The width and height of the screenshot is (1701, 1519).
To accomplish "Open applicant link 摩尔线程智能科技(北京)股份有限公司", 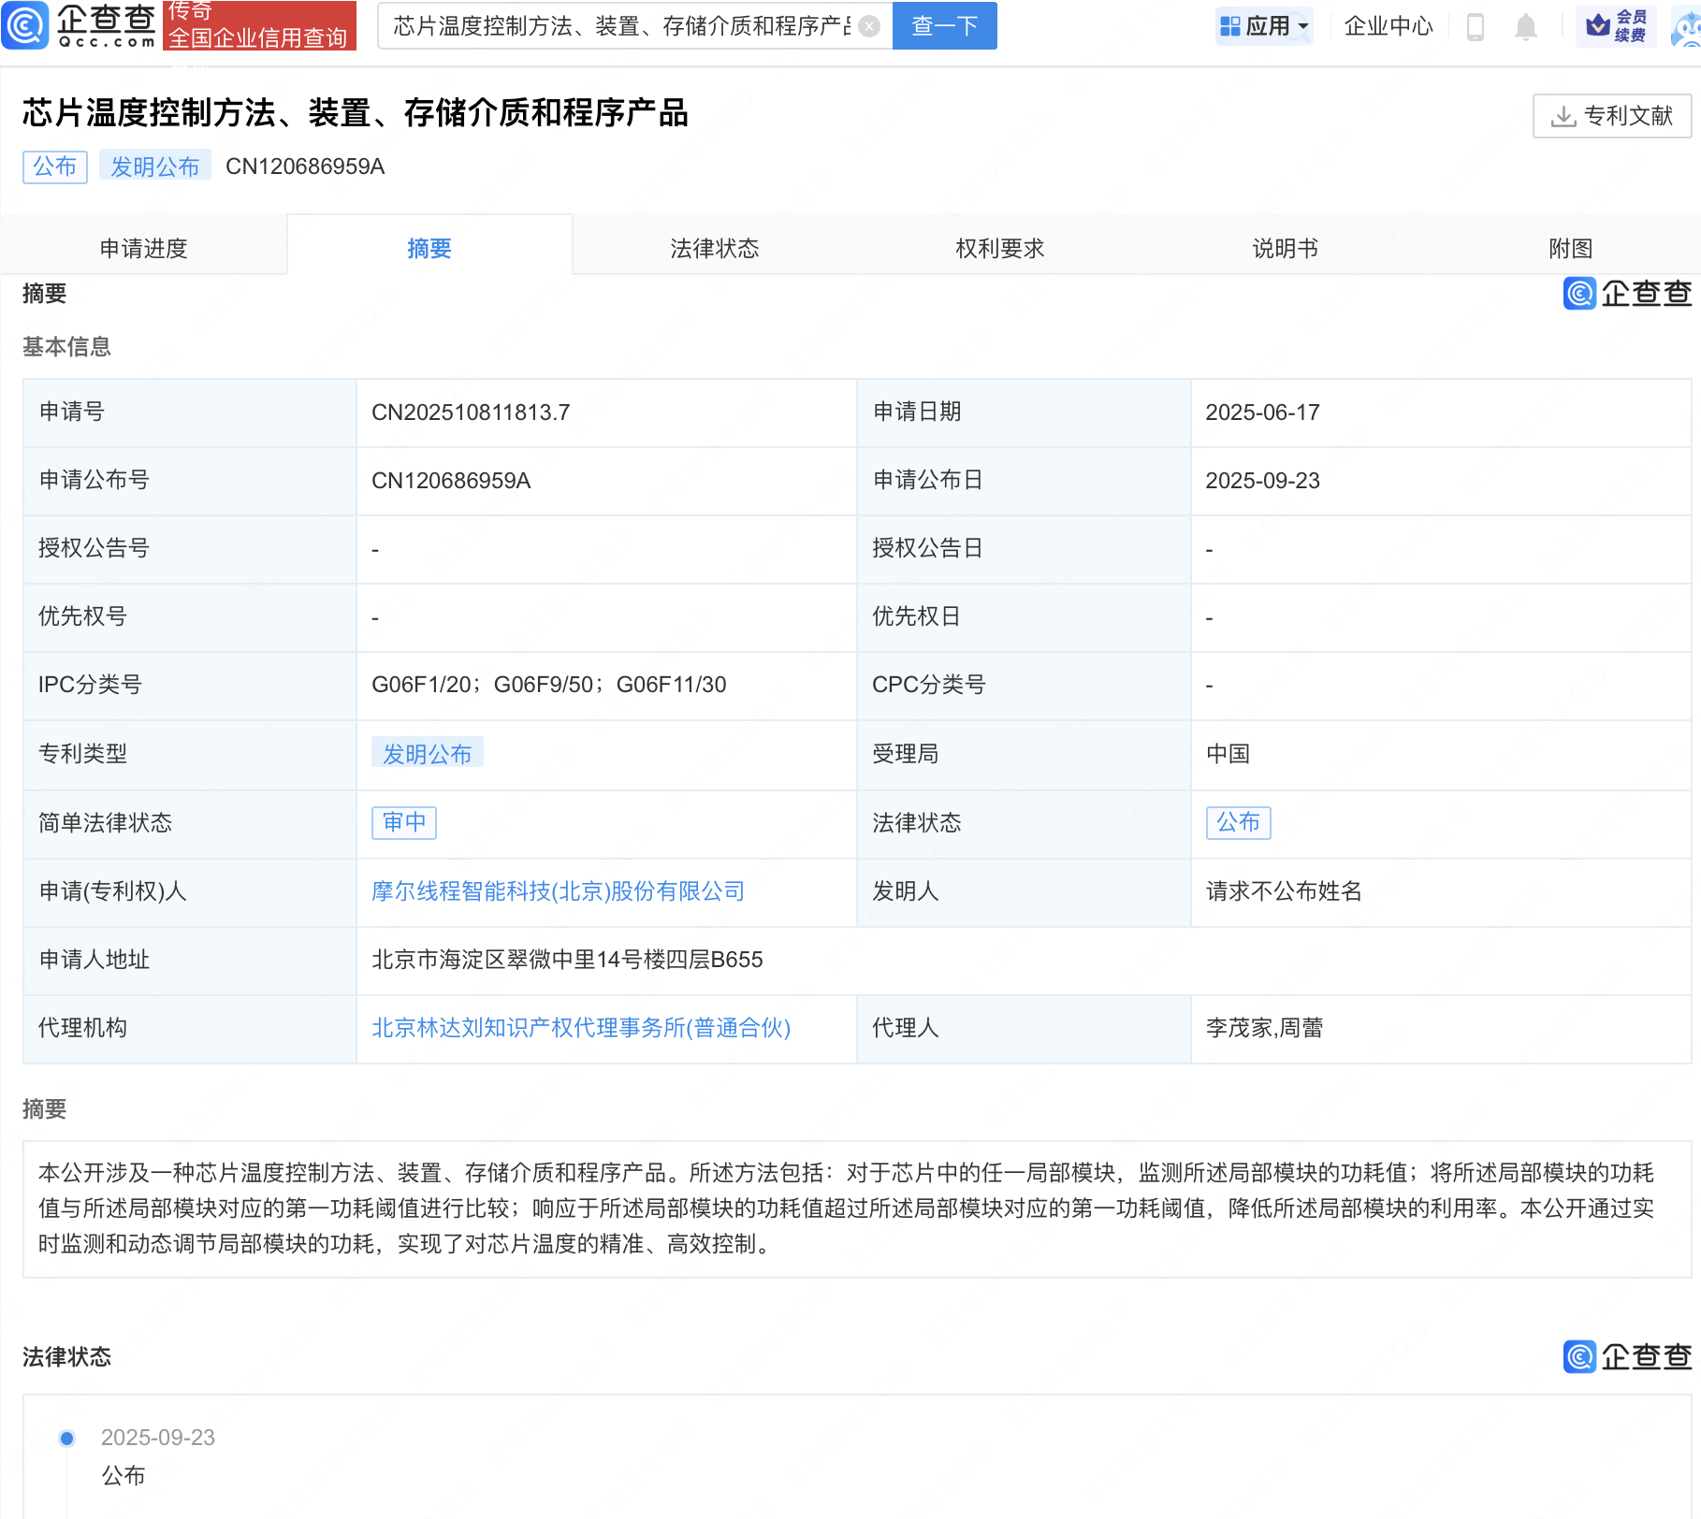I will click(558, 891).
